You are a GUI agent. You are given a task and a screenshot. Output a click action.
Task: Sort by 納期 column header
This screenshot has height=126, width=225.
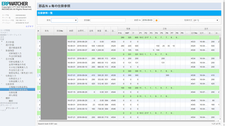(x=72, y=31)
